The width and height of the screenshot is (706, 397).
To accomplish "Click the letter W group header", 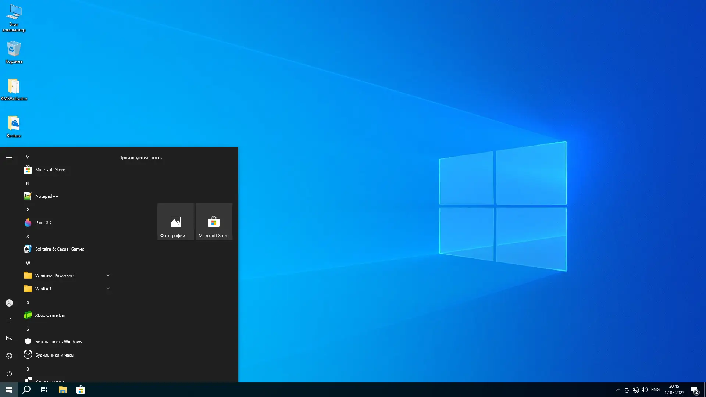I will pos(28,263).
